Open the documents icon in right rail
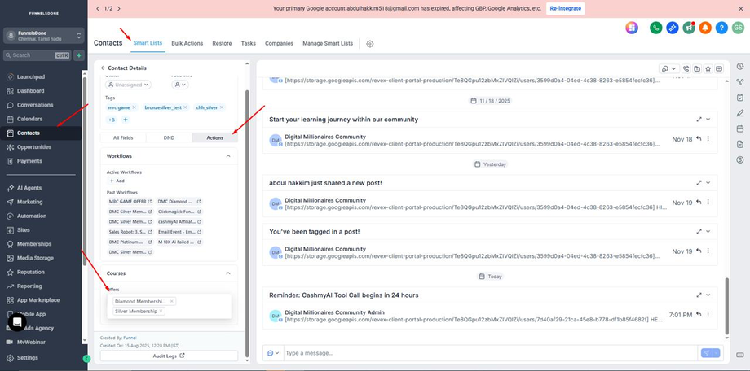The height and width of the screenshot is (371, 750). [x=740, y=144]
